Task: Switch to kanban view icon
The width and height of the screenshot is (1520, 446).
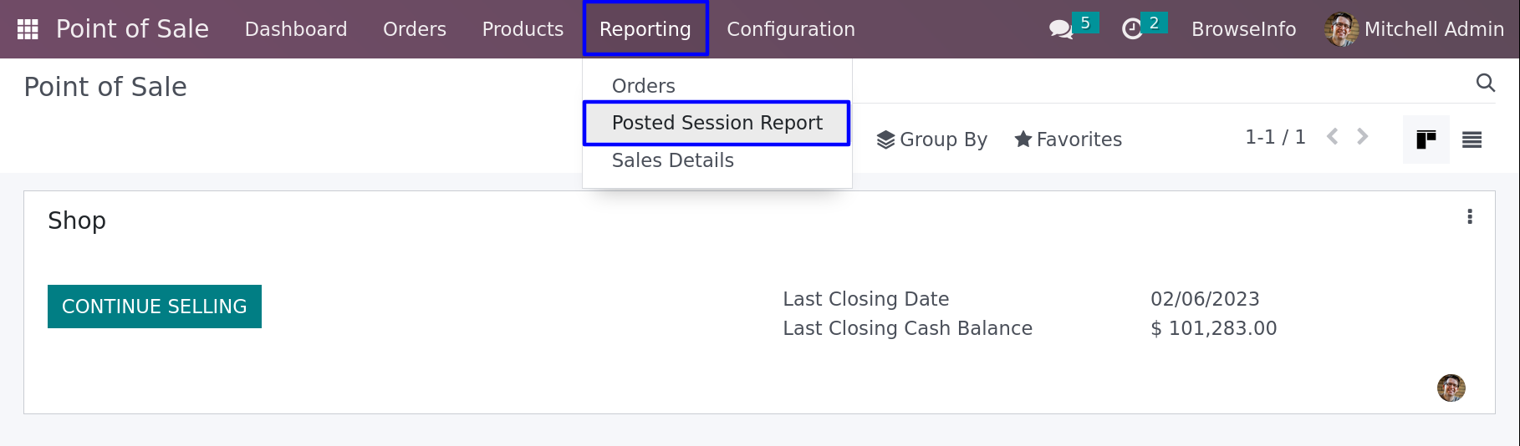Action: [1426, 139]
